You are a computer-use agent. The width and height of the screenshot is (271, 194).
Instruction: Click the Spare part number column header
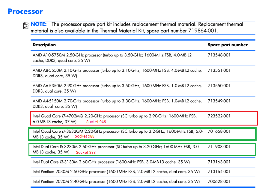(228, 45)
